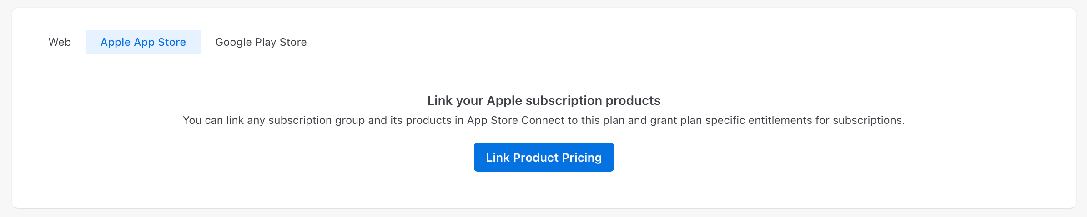Show Web pricing options
This screenshot has height=217, width=1087.
click(60, 42)
